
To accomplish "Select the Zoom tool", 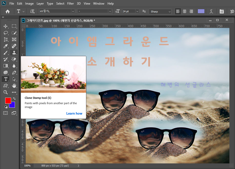I will (5, 92).
